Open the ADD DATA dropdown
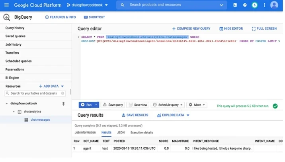 point(51,86)
